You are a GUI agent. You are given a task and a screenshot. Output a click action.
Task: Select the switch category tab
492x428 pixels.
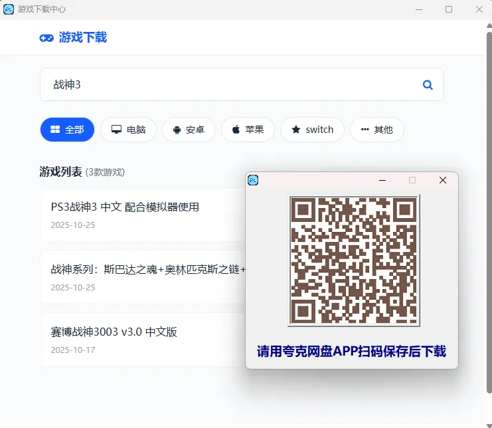(x=313, y=130)
